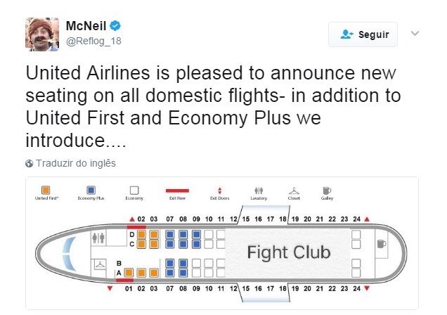
Task: Click the lavatory icon inside the plane nose
Action: point(98,238)
